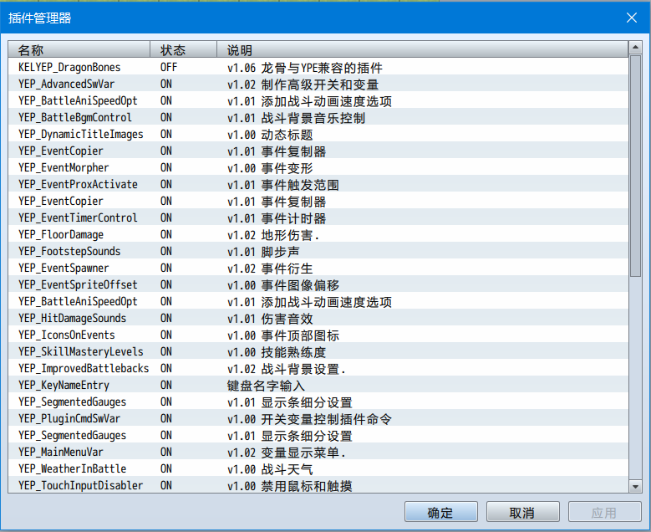Image resolution: width=651 pixels, height=532 pixels.
Task: Select the YEP_TouchInputDisabler plugin name
Action: 80,485
